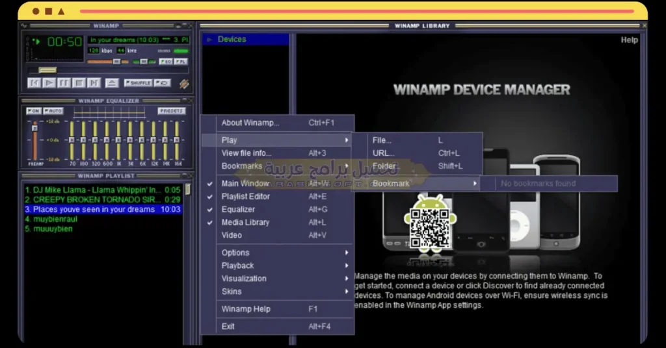Click the 70 Hz equalizer band slider

pyautogui.click(x=72, y=140)
